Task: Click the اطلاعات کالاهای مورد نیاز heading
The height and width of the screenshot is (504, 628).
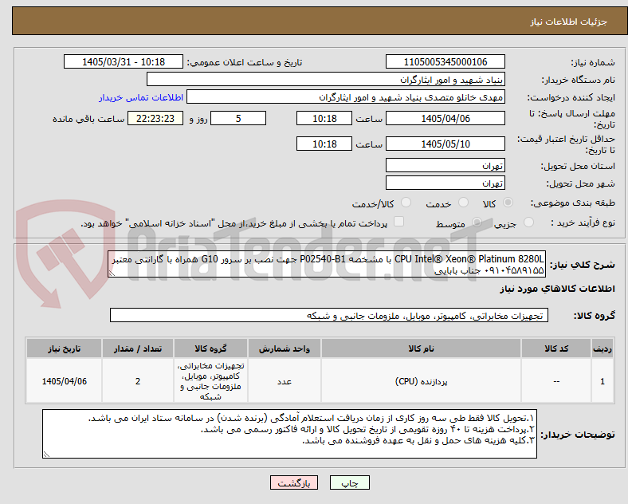Action: click(557, 289)
